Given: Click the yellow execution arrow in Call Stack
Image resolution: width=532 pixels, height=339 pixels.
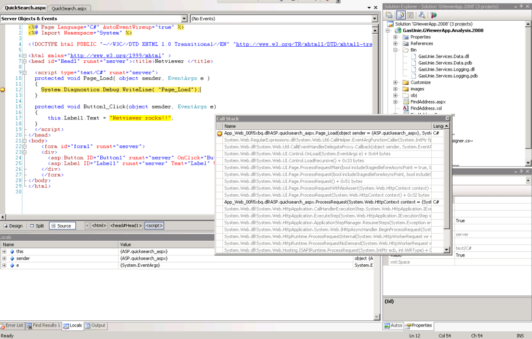Looking at the screenshot, I should coord(220,134).
